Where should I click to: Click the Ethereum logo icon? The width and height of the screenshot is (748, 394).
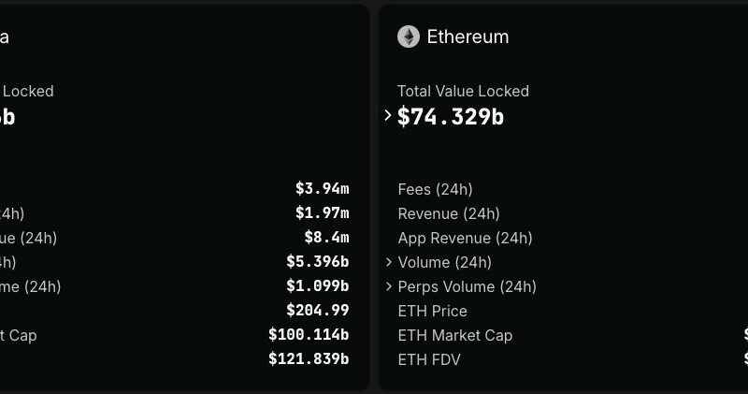(x=408, y=36)
